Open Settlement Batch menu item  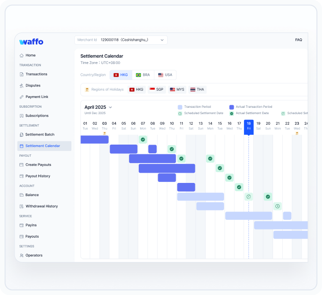40,134
